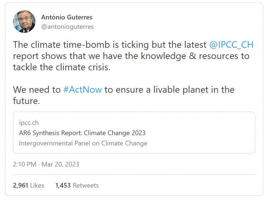Click the Mar 20, 2023 date
The height and width of the screenshot is (200, 269).
pos(60,164)
